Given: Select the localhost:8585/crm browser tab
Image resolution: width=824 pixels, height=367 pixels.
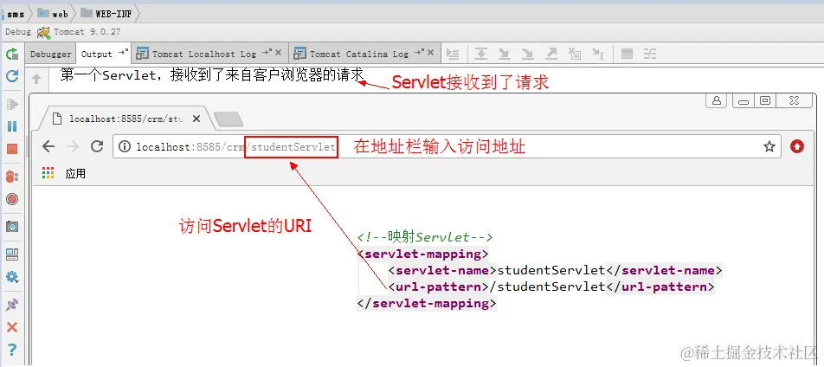Looking at the screenshot, I should [126, 119].
